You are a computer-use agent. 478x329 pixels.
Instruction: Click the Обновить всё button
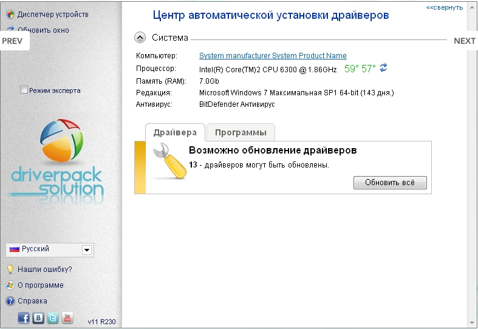(390, 183)
